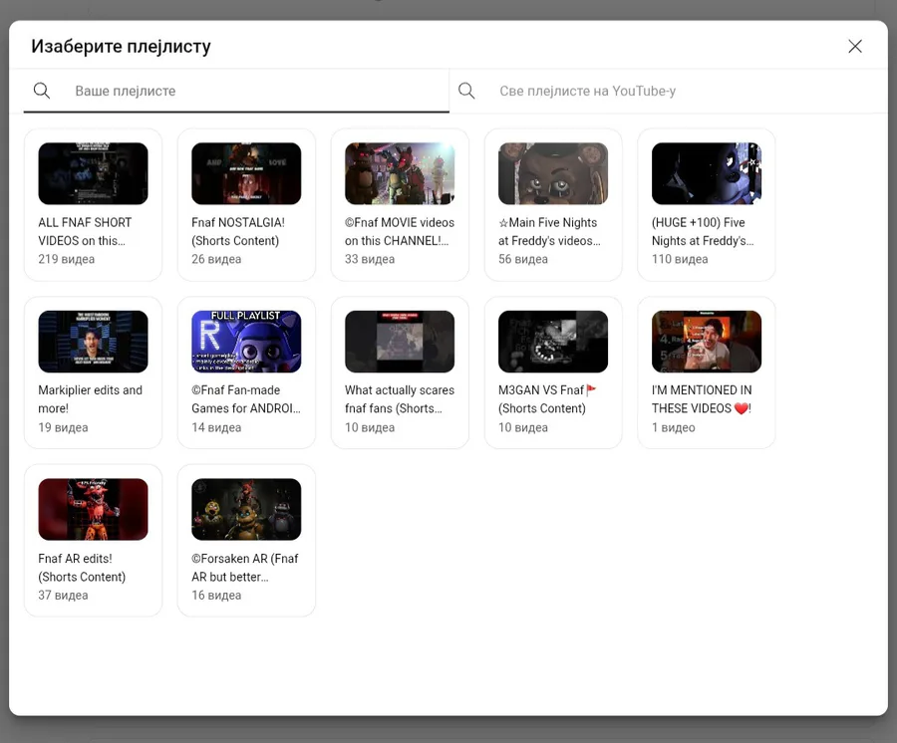Screen dimensions: 897x743
Task: Click the 'Изаберите плејлисту' dialog heading
Action: point(121,46)
